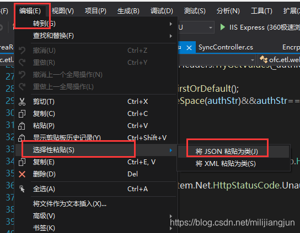Select 将 JSON 粘贴为类(J)

(233, 152)
